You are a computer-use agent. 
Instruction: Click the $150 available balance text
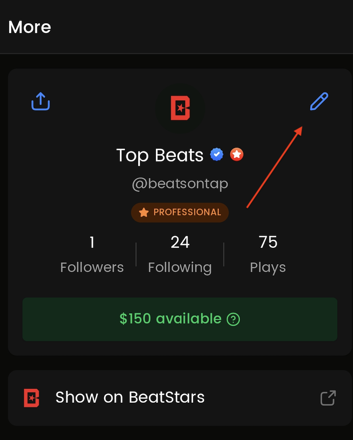click(x=170, y=319)
